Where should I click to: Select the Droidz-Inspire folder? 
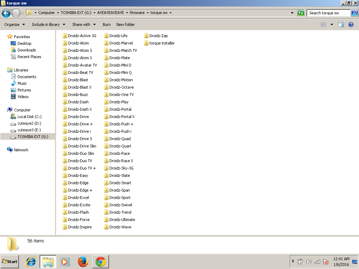(77, 227)
